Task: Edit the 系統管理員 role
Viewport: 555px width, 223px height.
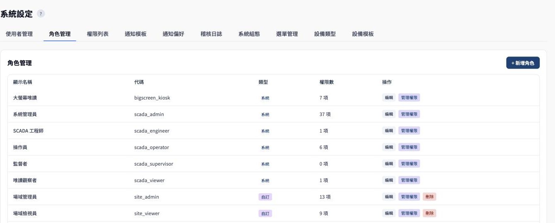Action: pyautogui.click(x=389, y=114)
